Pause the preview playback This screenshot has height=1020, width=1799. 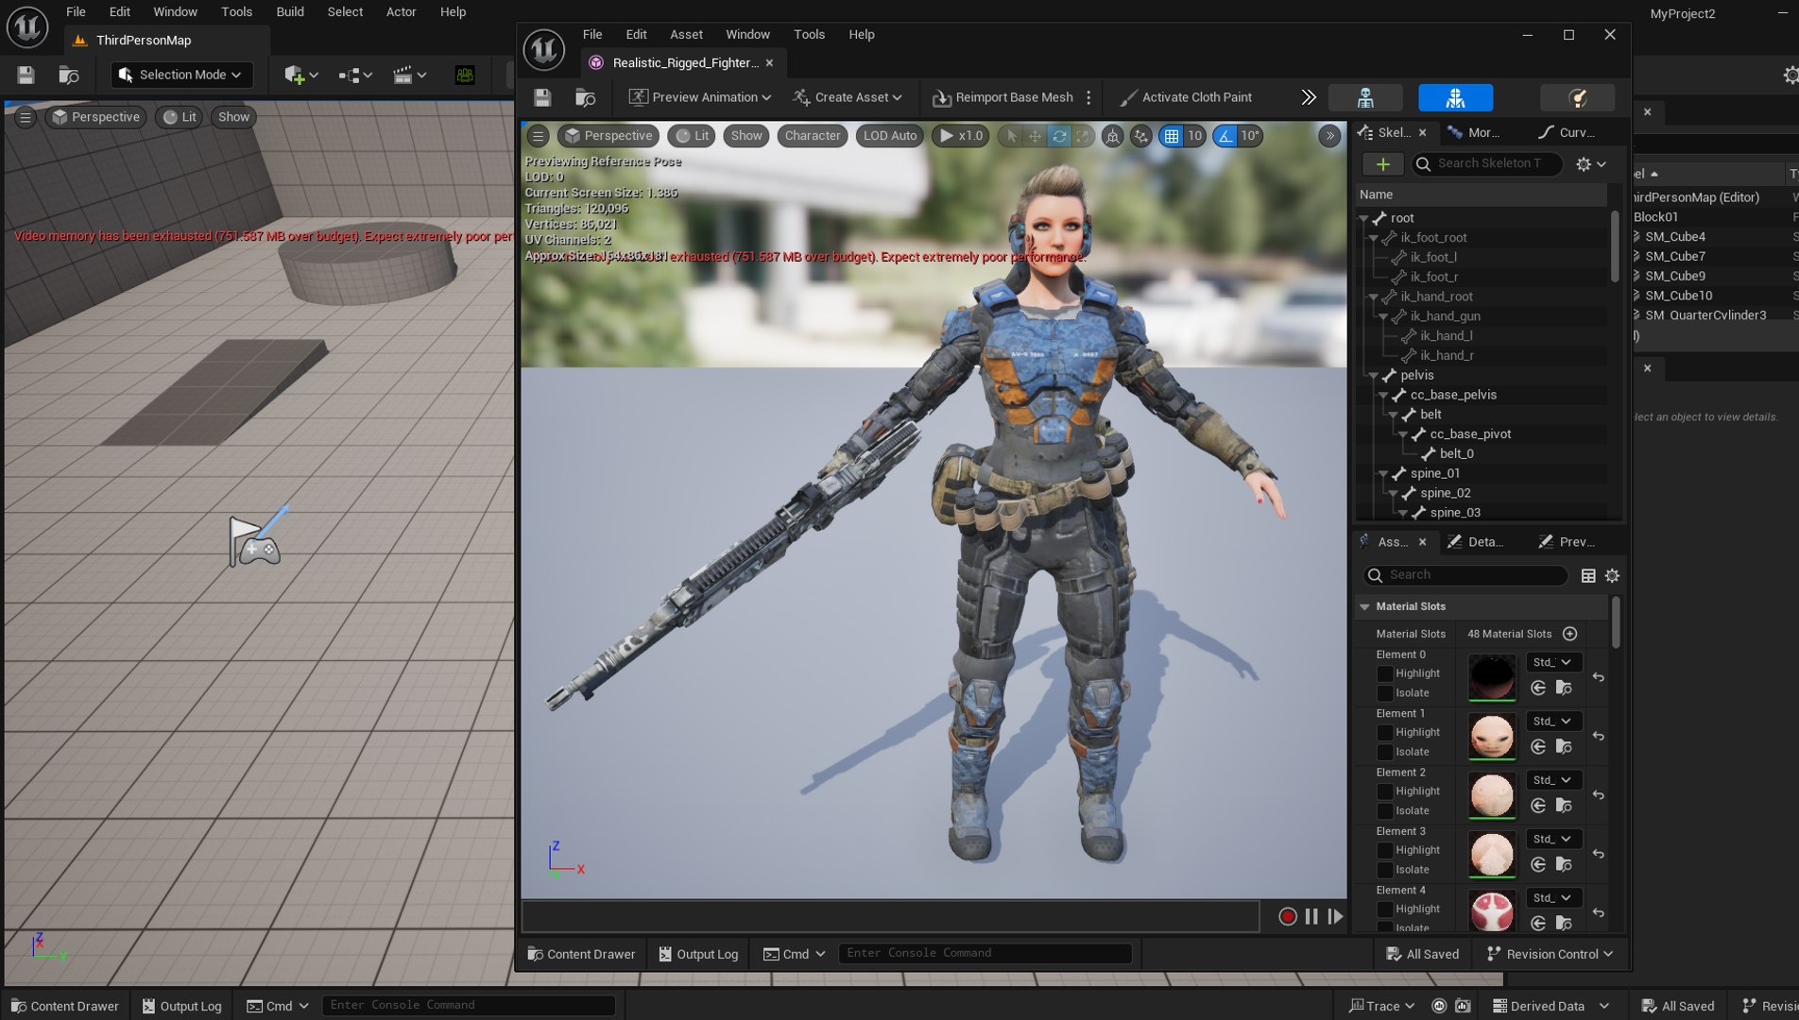1311,916
